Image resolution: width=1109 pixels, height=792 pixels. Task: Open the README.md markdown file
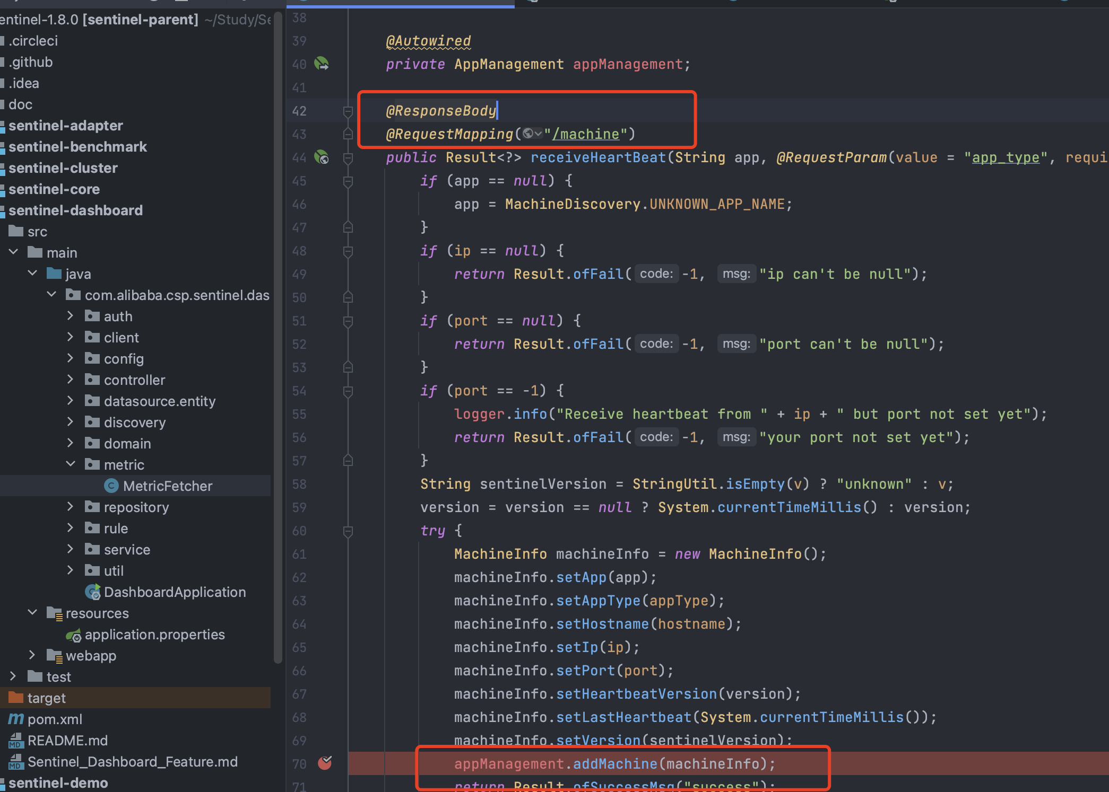(67, 741)
